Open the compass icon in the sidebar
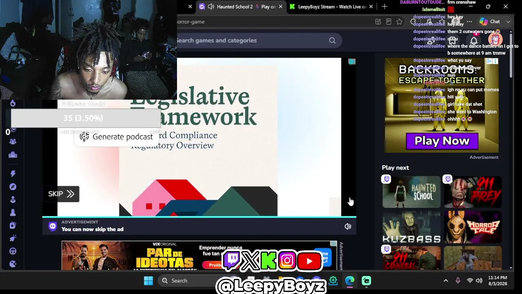522x294 pixels. coord(13,187)
